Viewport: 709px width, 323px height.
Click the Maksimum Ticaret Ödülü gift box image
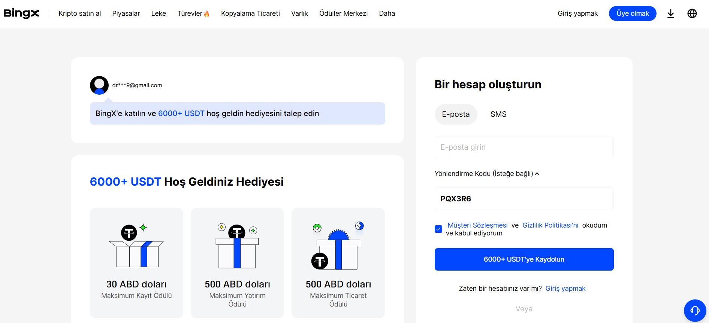point(338,246)
